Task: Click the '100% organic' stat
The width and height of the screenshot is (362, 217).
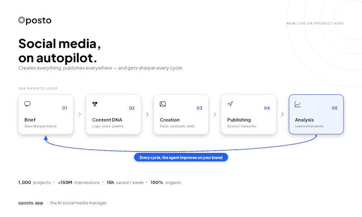Action: (166, 182)
